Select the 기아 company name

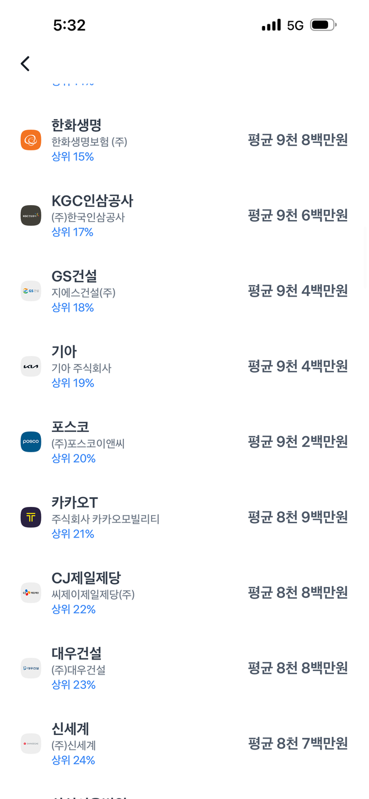(x=64, y=351)
